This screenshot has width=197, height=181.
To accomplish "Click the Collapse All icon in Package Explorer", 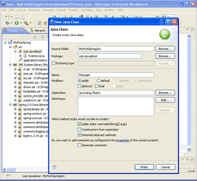I will tap(43, 37).
